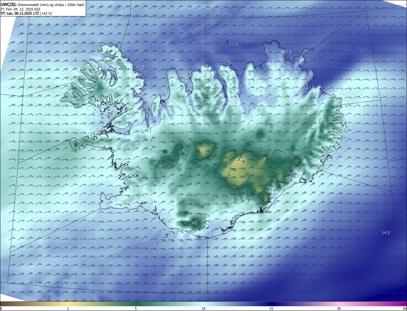Click the initial time 'IT: Fim. 04. 12. 2025 03Z'
The height and width of the screenshot is (311, 407).
click(21, 9)
